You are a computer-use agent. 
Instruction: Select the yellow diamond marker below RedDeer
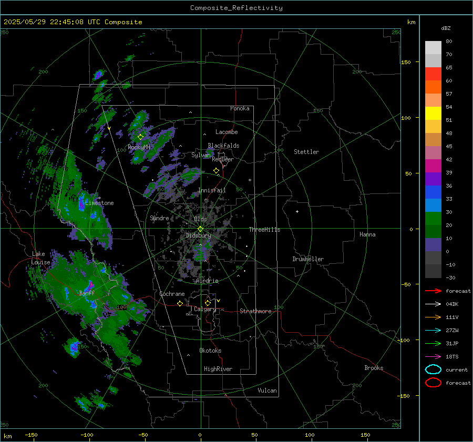coord(217,171)
